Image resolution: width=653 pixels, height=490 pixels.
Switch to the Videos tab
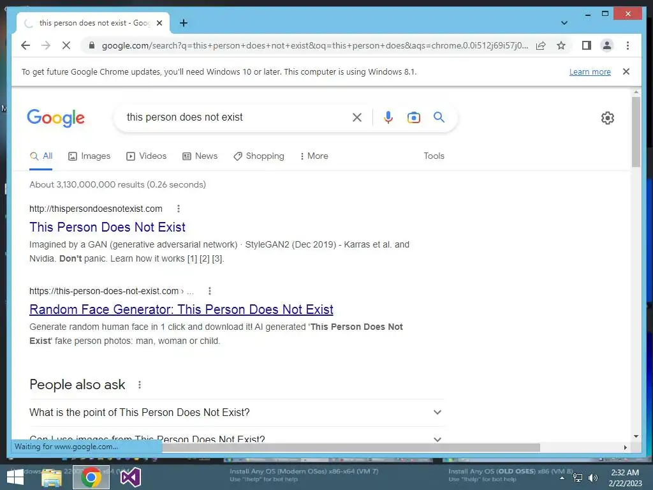146,156
